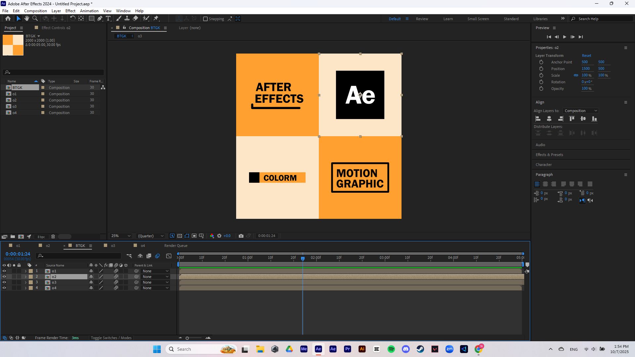Click the New Composition icon in Project panel
The height and width of the screenshot is (357, 635).
tap(21, 237)
